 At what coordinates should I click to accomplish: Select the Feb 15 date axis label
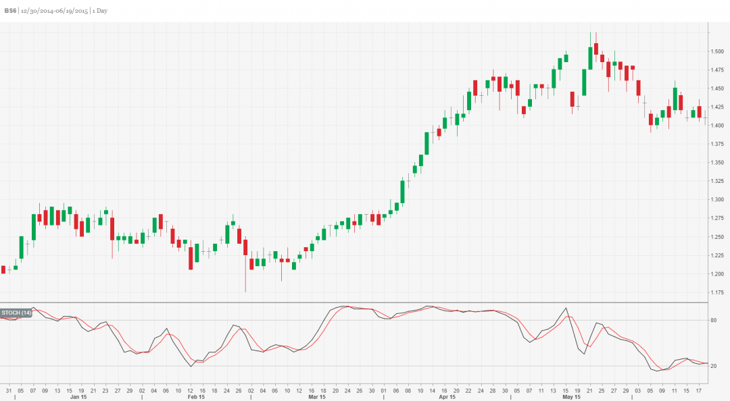(196, 397)
